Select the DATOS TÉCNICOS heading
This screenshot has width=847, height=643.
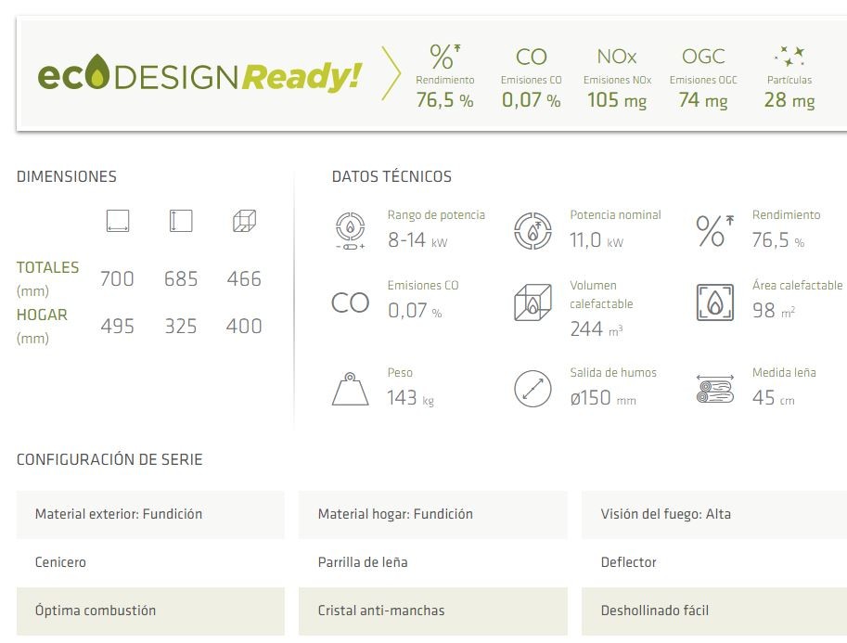391,176
